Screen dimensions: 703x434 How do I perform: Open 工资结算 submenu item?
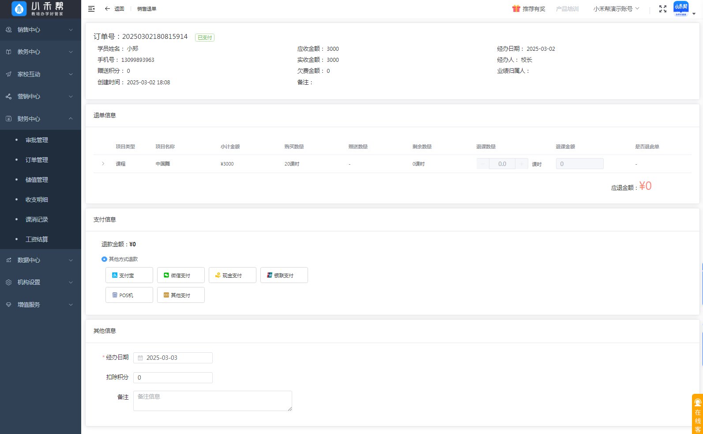[37, 239]
